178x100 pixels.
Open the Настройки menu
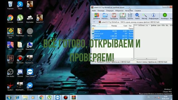coord(129,11)
